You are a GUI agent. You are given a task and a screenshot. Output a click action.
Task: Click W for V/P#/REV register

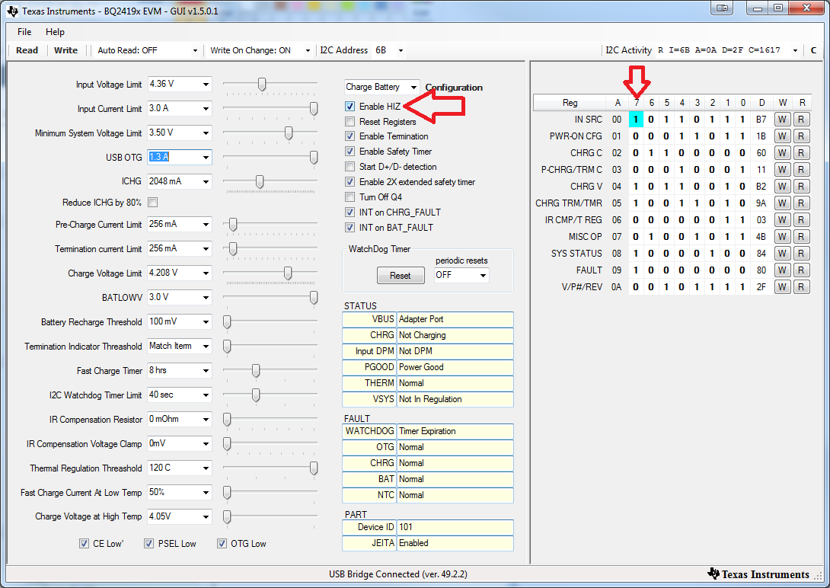782,287
